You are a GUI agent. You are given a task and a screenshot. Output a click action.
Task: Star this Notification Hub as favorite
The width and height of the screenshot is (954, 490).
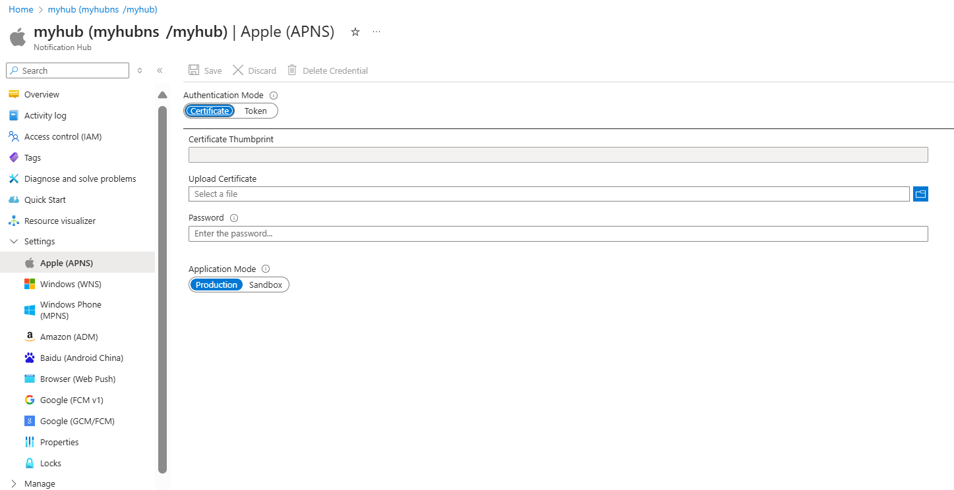[355, 32]
